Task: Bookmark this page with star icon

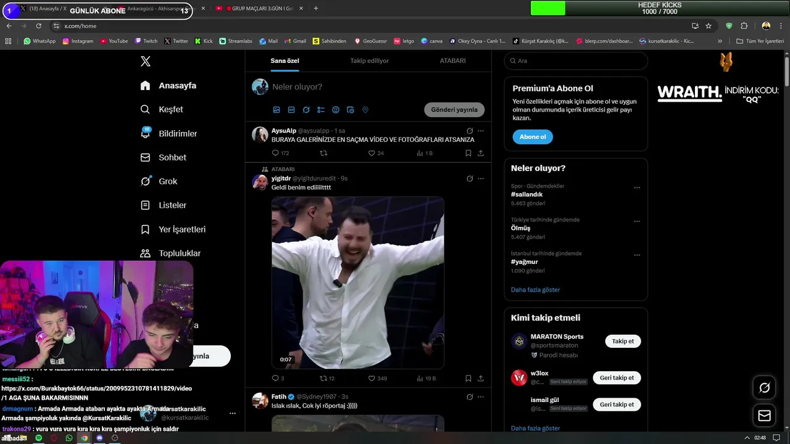Action: click(x=709, y=26)
